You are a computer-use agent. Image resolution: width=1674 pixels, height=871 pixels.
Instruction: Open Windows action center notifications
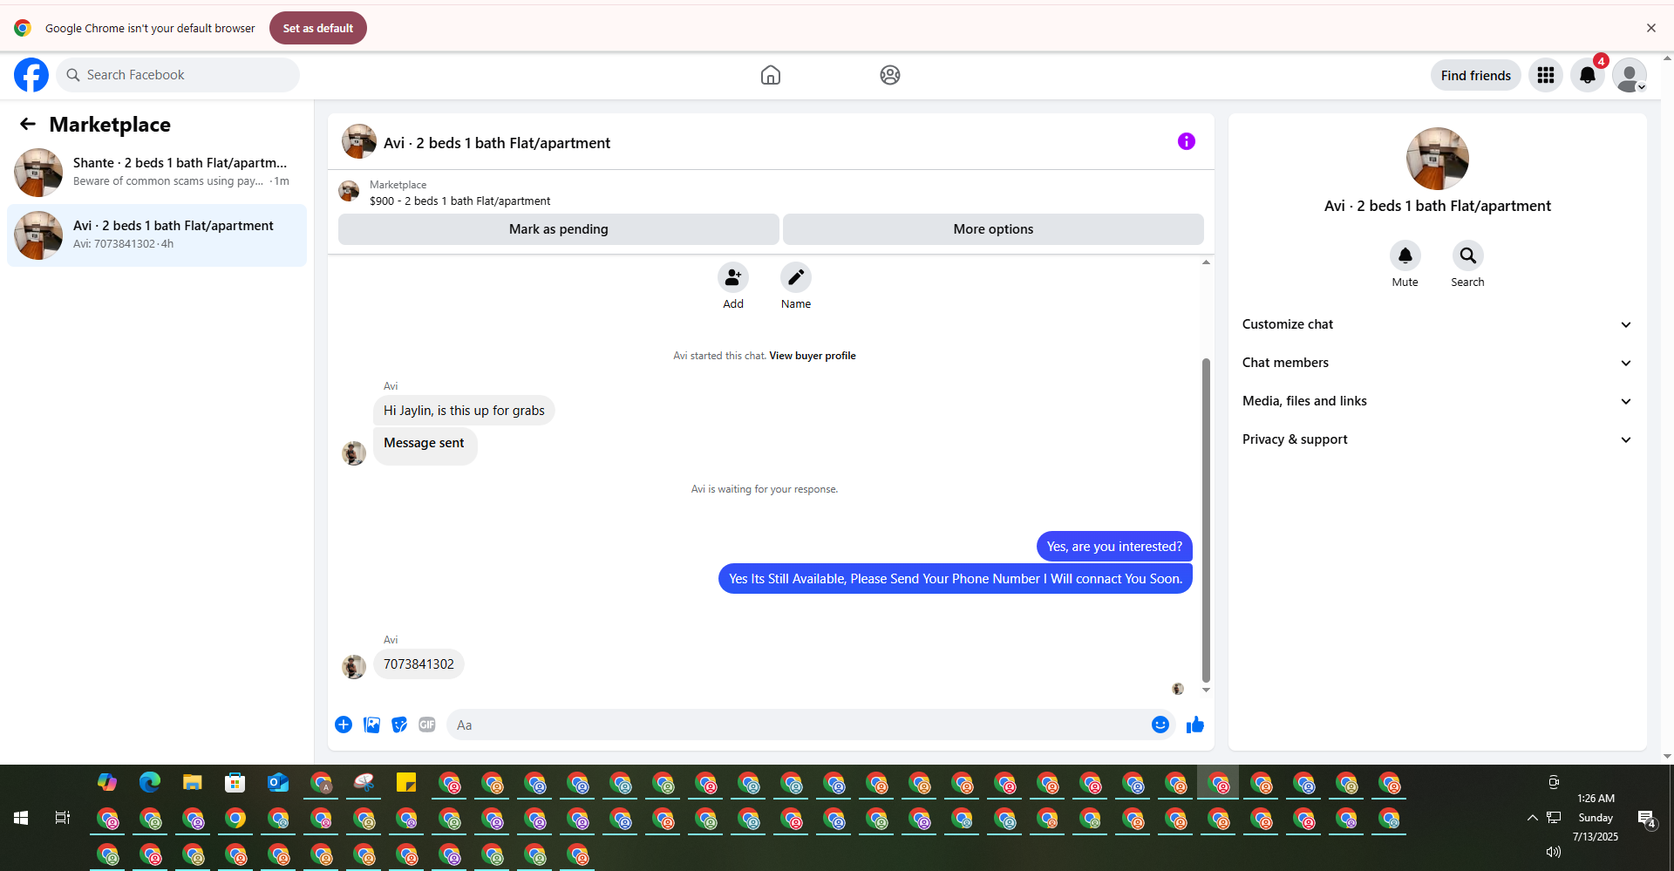(x=1646, y=818)
